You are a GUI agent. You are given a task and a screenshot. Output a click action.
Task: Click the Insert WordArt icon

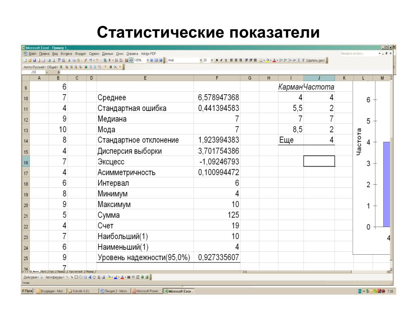coord(90,277)
